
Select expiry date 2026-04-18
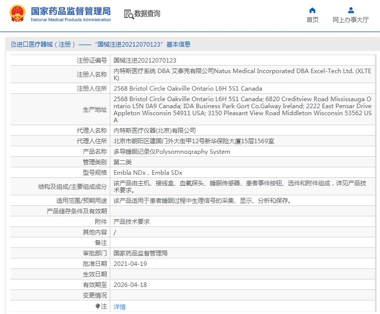point(130,285)
